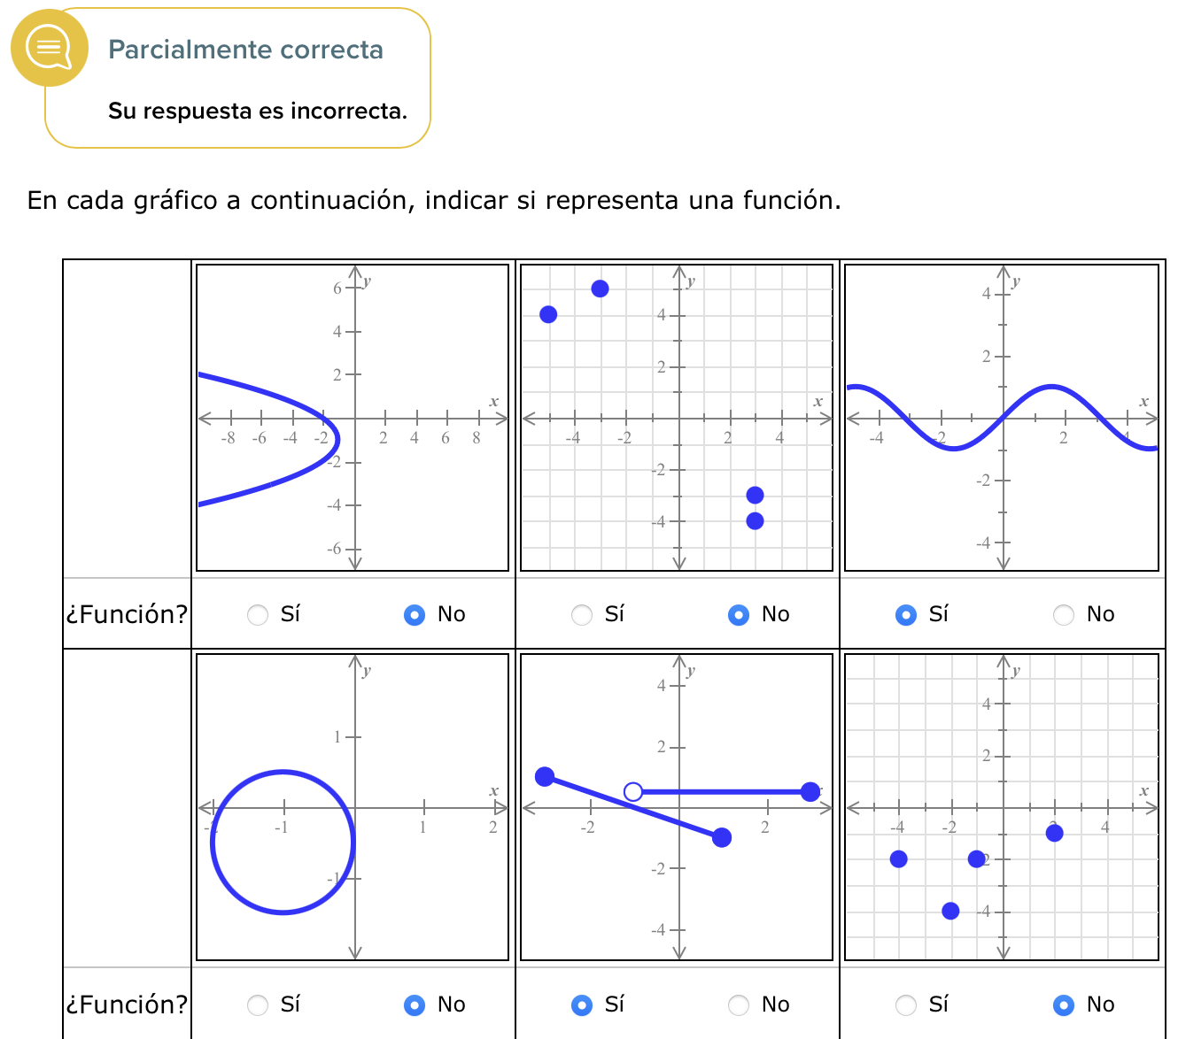This screenshot has height=1039, width=1178.
Task: Mark Sí for the sine wave graph
Action: click(906, 614)
